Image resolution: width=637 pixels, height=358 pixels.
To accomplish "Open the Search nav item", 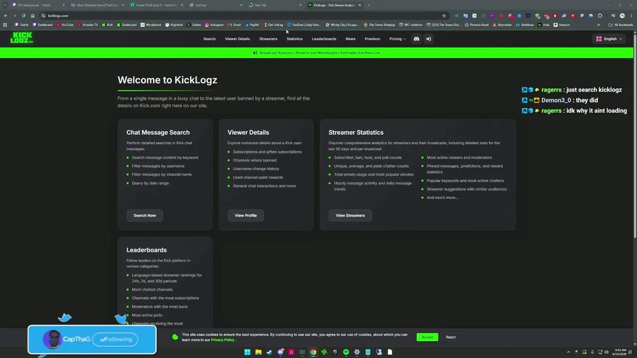I will [x=210, y=39].
